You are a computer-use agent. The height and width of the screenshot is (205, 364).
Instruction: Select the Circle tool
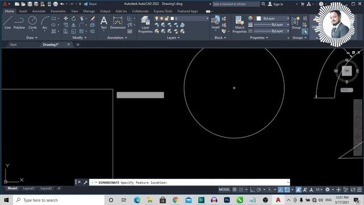pos(32,22)
